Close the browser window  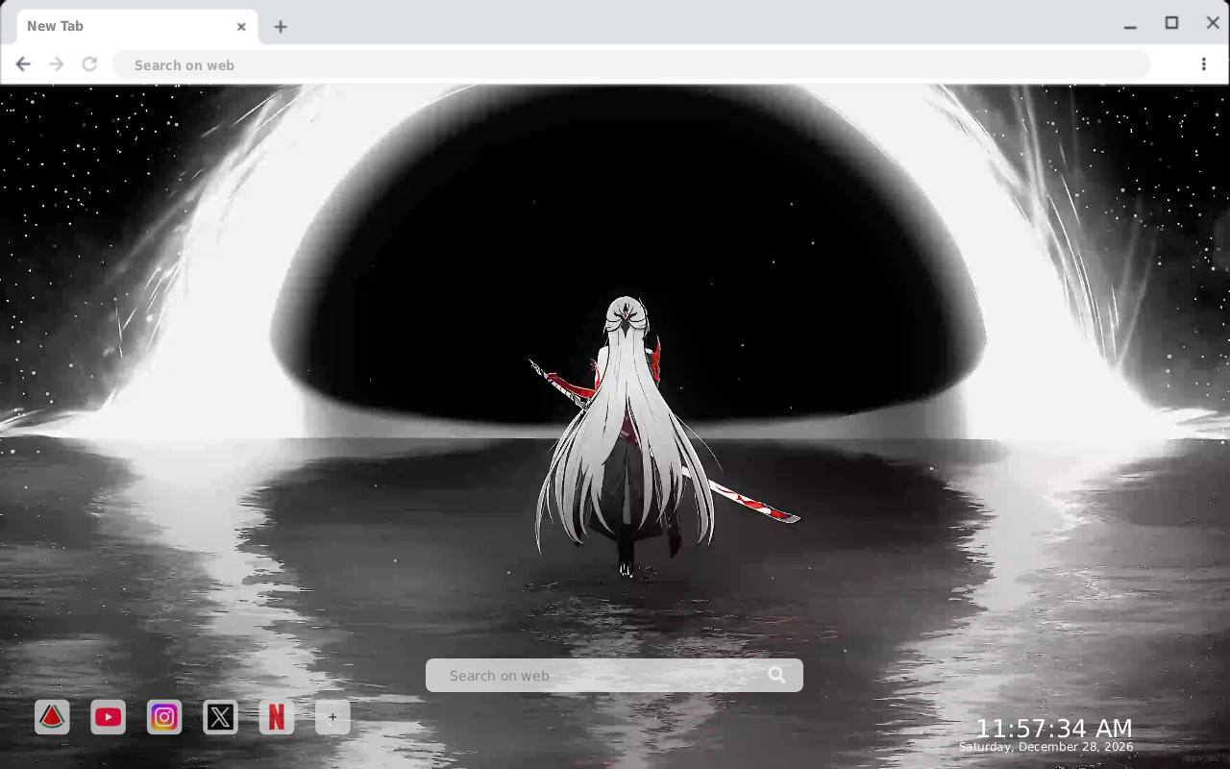(x=1213, y=23)
